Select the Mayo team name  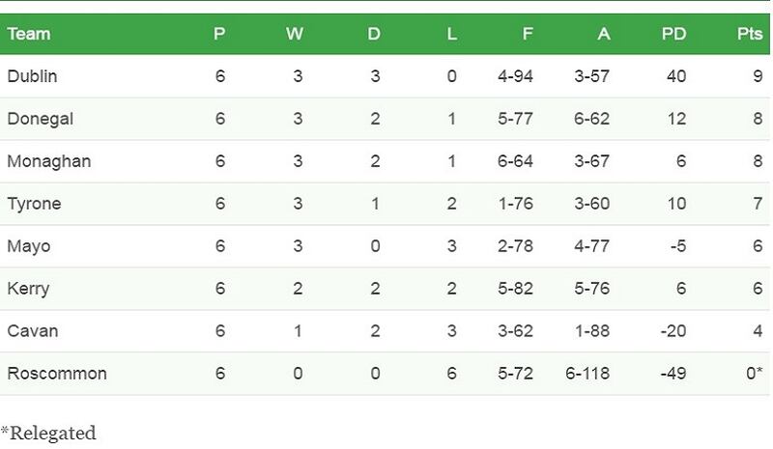(x=28, y=246)
